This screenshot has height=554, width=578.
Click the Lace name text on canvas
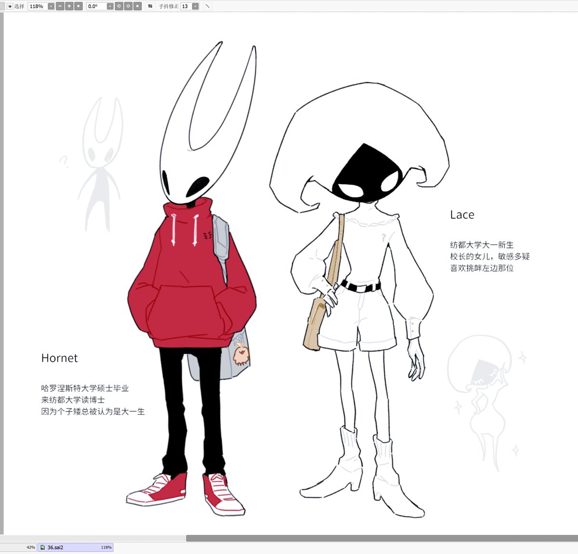pos(462,215)
